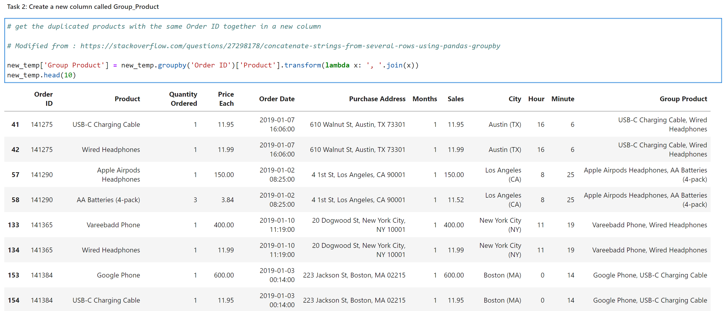724x311 pixels.
Task: Click order date 2019-01-02 08:25:00 in row 58
Action: click(277, 200)
